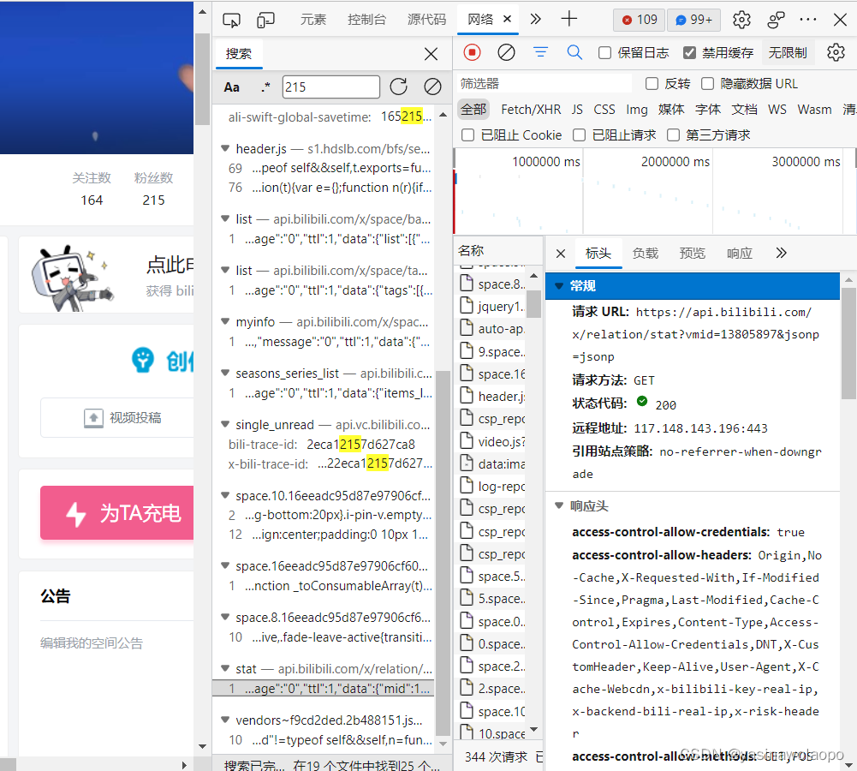Collapse the stat search result group

coord(224,668)
